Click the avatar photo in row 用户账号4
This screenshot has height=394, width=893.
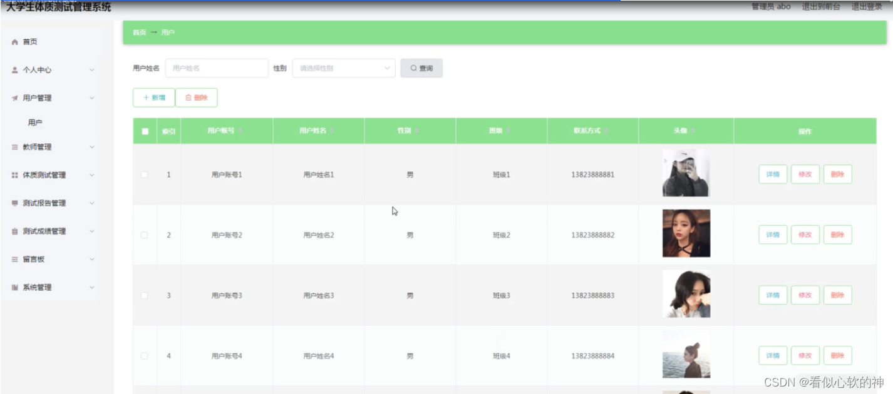coord(686,354)
